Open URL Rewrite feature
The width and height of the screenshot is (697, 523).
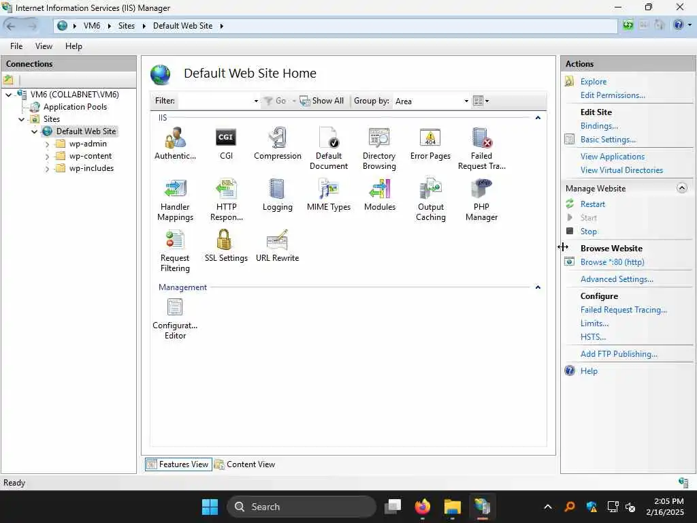pos(278,245)
